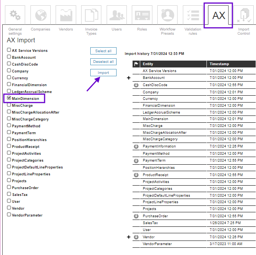The width and height of the screenshot is (256, 255).
Task: Select the AX tab icon
Action: click(218, 15)
